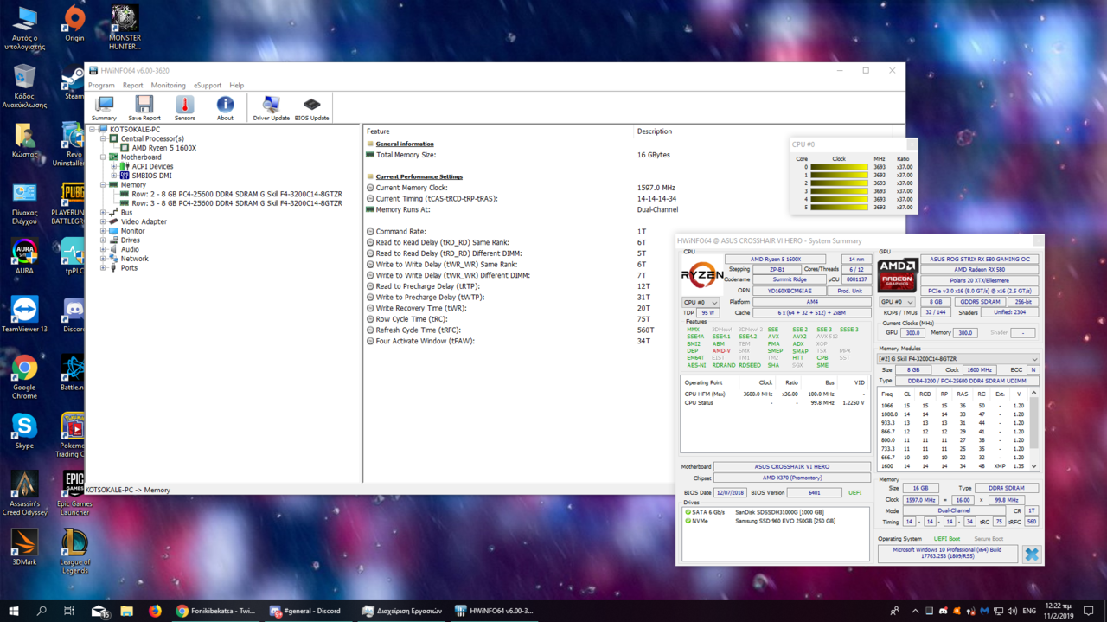Viewport: 1107px width, 622px height.
Task: Click the ASUS CROSSHAIR VI HERO motherboard field
Action: 791,467
